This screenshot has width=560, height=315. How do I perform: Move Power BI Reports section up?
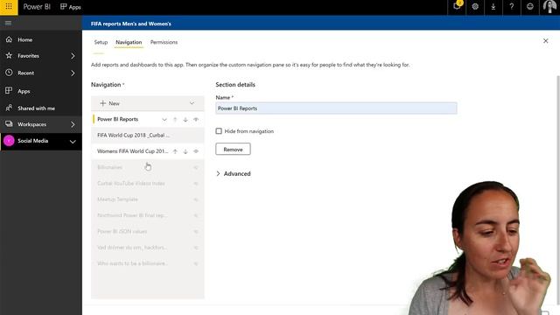[x=175, y=120]
